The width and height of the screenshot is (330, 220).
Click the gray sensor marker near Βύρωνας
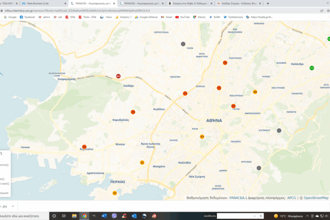click(259, 168)
